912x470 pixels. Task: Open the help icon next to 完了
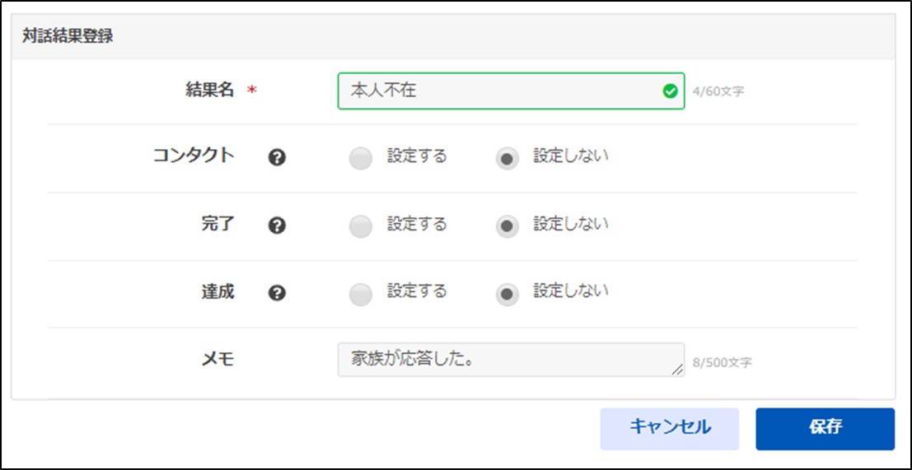278,226
